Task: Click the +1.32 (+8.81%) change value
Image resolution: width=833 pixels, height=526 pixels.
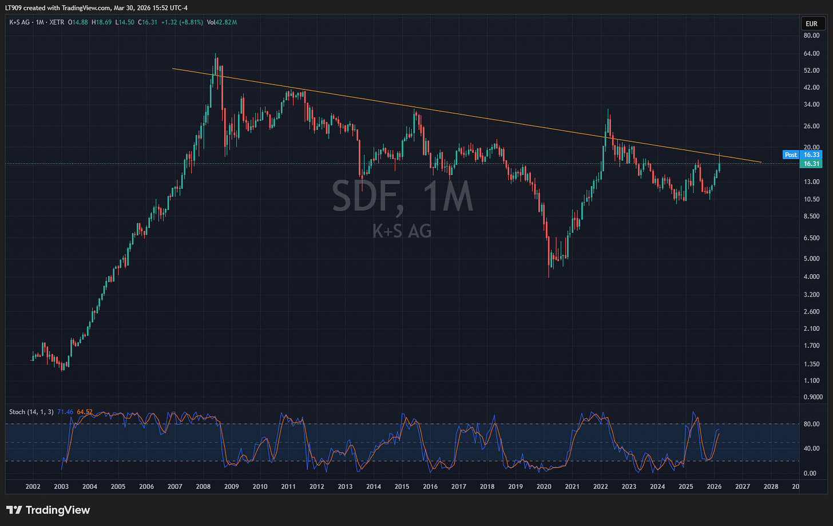Action: coord(182,22)
